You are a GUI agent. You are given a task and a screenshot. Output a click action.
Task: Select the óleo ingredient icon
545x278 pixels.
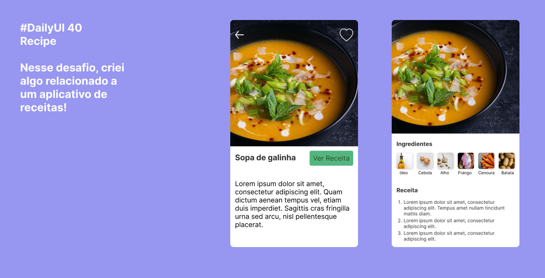click(x=405, y=161)
